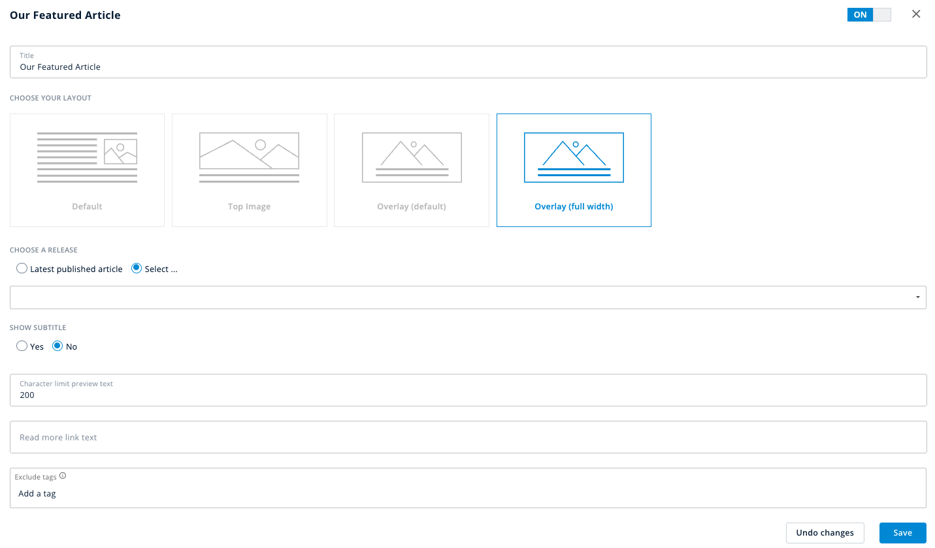The width and height of the screenshot is (935, 548).
Task: Click the Add a tag input
Action: (x=468, y=494)
